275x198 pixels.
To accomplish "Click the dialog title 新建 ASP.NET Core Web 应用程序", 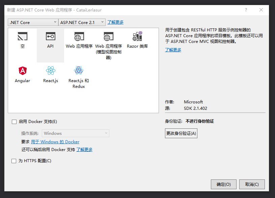I will (x=39, y=10).
